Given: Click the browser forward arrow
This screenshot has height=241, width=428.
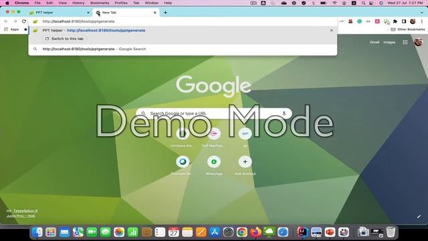Looking at the screenshot, I should pyautogui.click(x=15, y=21).
